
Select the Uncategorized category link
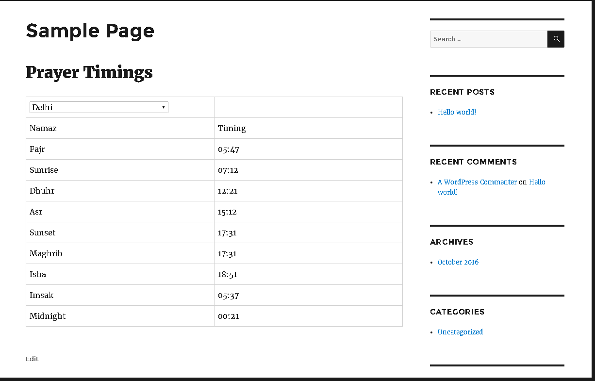pyautogui.click(x=460, y=332)
